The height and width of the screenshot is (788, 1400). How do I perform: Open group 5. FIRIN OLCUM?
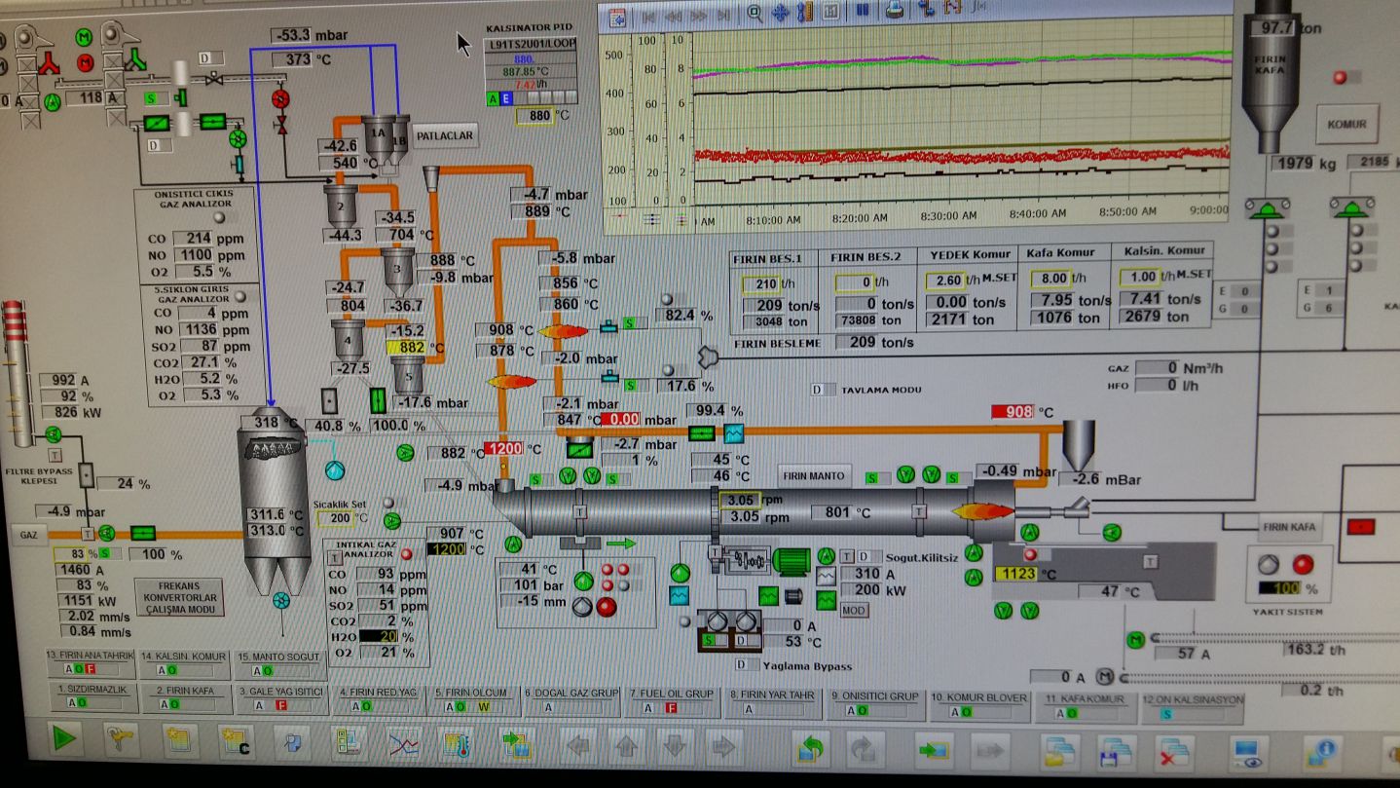pyautogui.click(x=474, y=699)
